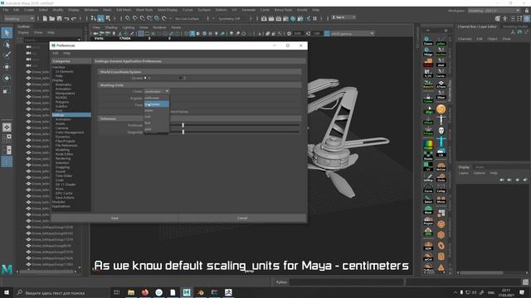Open the Edit menu in Preferences window
The width and height of the screenshot is (531, 298).
(56, 53)
